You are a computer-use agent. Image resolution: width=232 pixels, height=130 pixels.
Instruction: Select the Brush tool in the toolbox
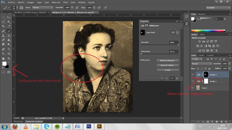coord(9,31)
